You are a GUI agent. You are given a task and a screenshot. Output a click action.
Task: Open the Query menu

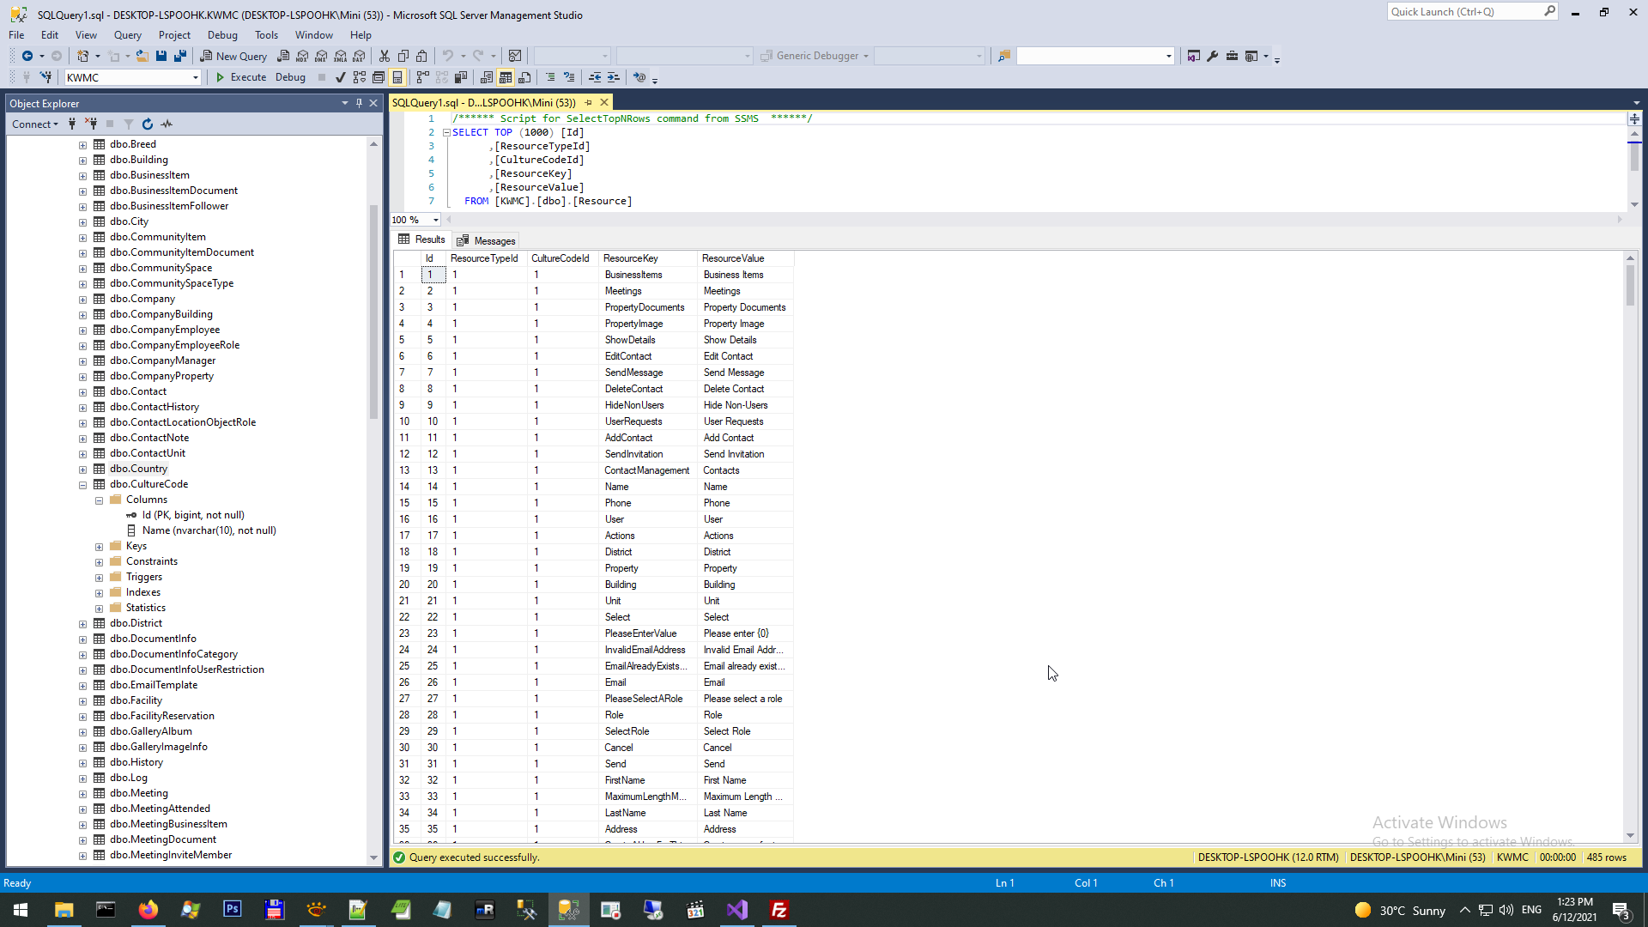click(127, 35)
